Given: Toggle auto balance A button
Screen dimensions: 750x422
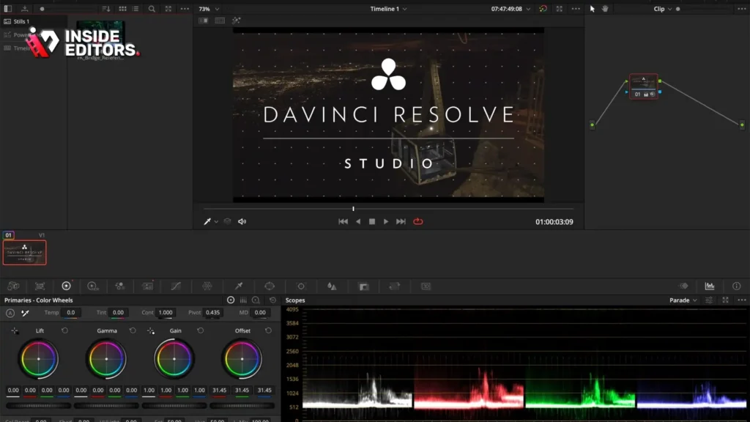Looking at the screenshot, I should click(10, 313).
